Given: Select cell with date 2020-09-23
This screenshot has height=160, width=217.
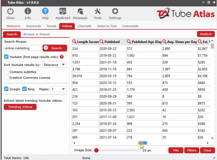Looking at the screenshot, I should [x=113, y=49].
